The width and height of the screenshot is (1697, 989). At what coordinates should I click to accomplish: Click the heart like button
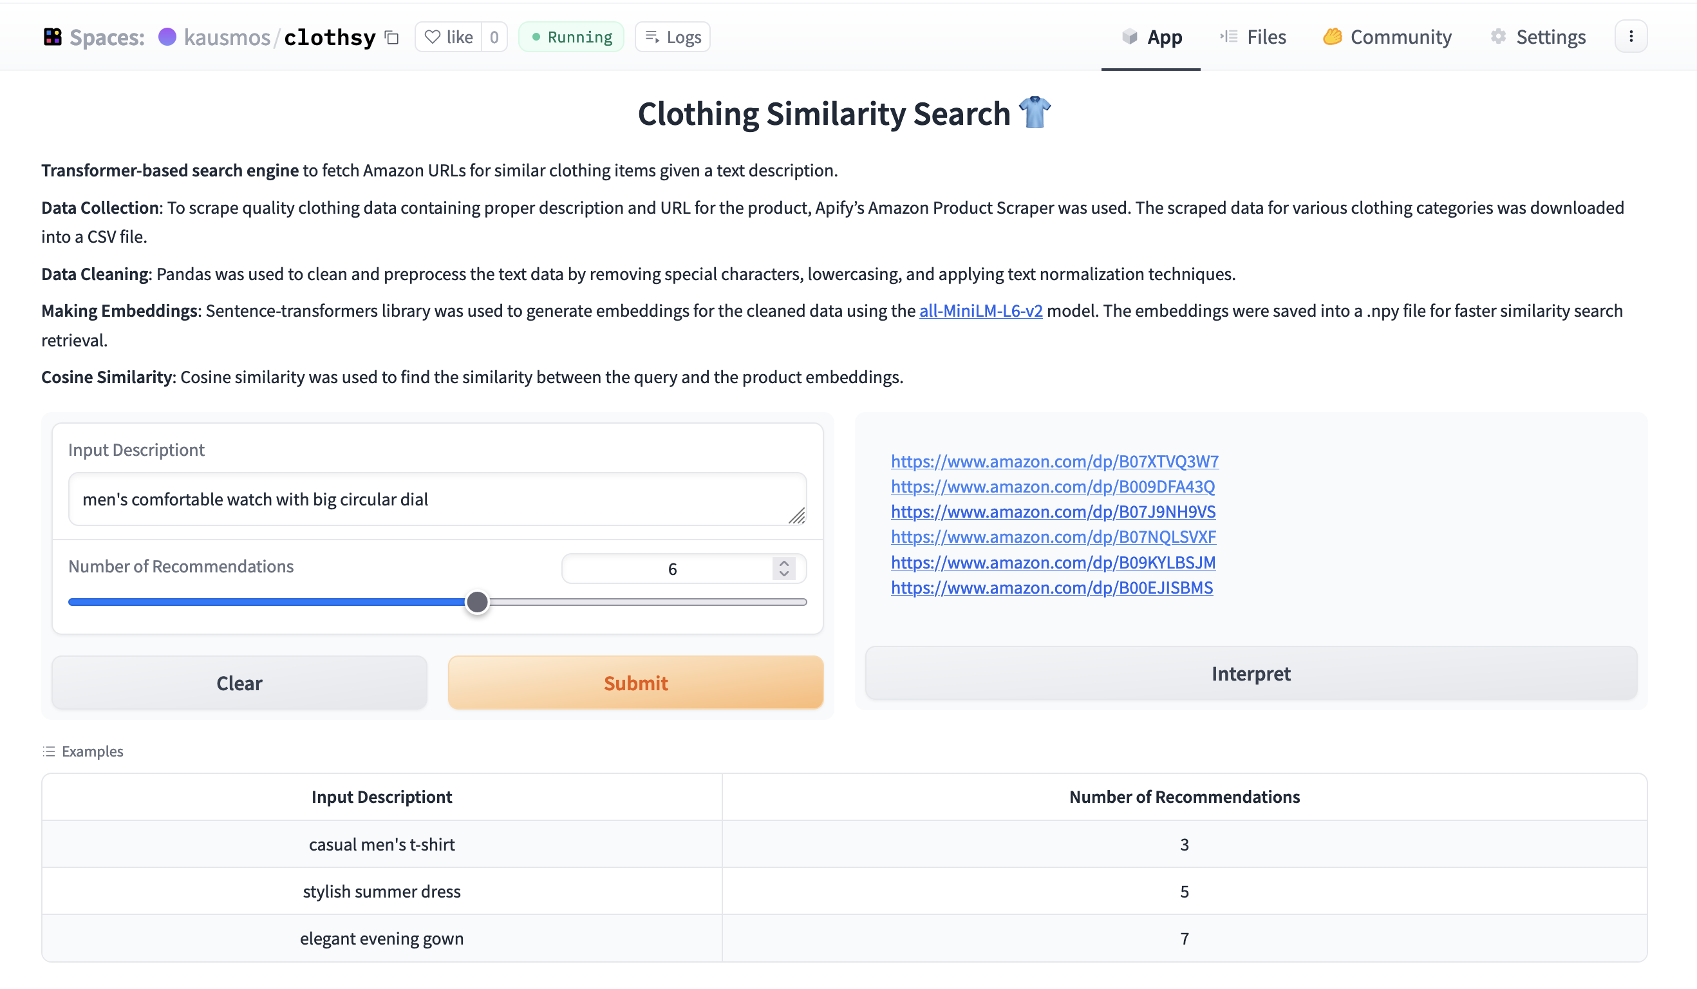click(449, 37)
